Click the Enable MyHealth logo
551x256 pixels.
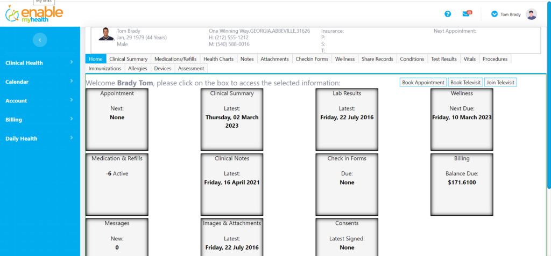[x=34, y=14]
